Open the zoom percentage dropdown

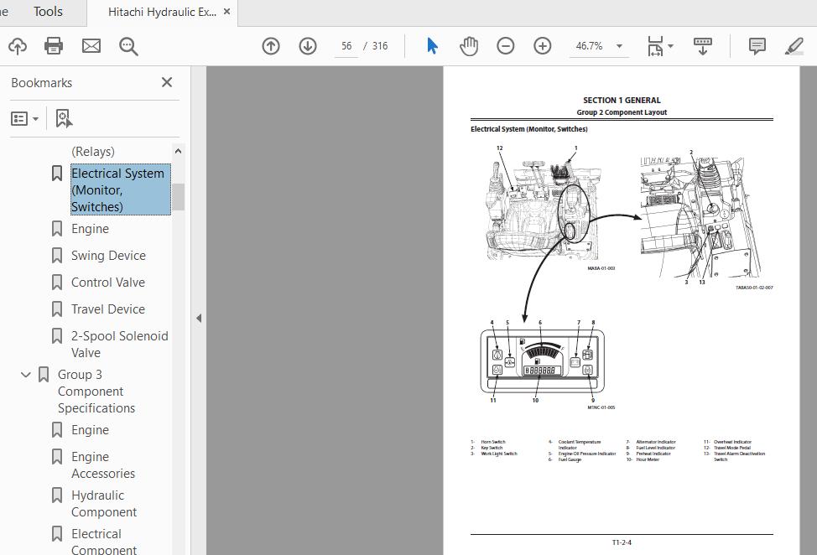pyautogui.click(x=619, y=46)
